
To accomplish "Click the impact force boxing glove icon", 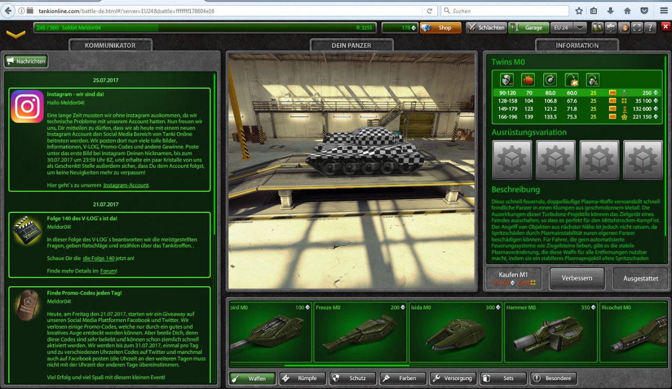I will pos(528,80).
